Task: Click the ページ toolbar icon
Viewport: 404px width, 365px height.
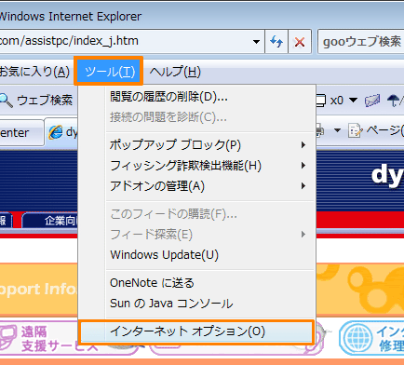Action: 355,130
